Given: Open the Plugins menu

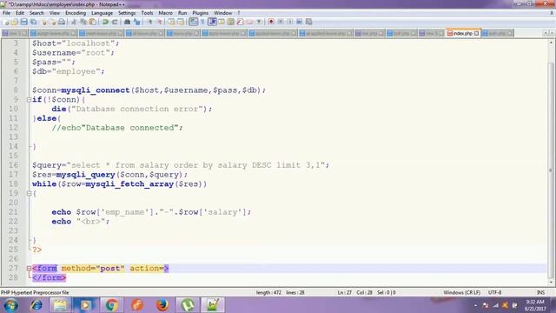Looking at the screenshot, I should [201, 13].
